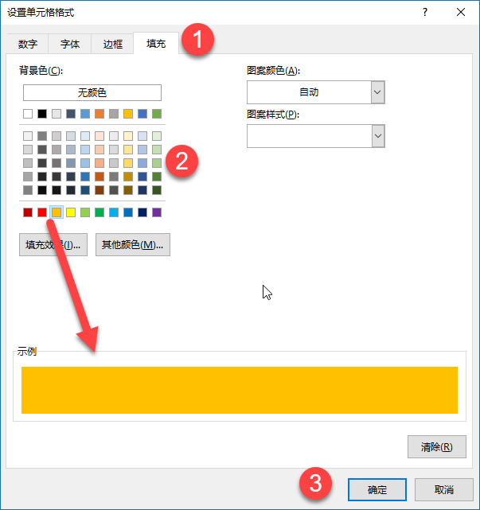Choose the black swatch in top color row
Screen dimensions: 480x510
click(x=42, y=114)
